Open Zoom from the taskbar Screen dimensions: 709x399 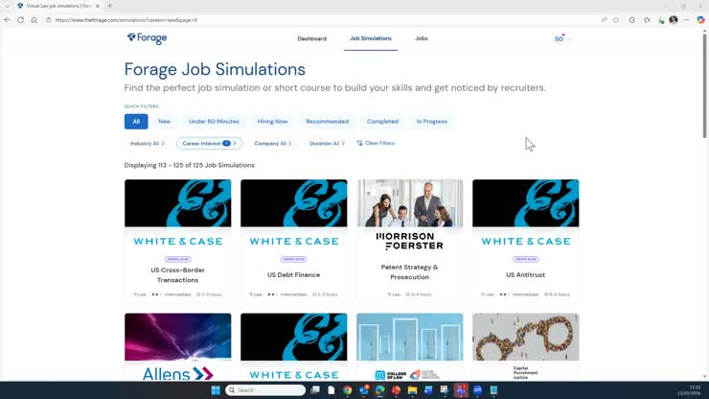point(477,390)
